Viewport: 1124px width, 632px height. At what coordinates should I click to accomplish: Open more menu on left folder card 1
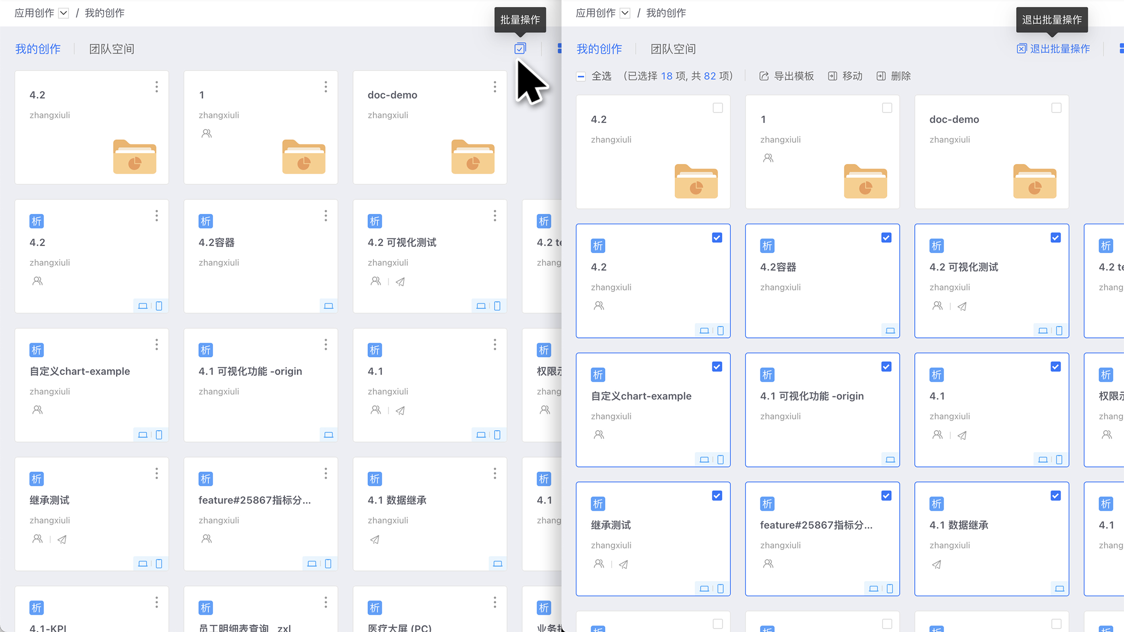(326, 87)
